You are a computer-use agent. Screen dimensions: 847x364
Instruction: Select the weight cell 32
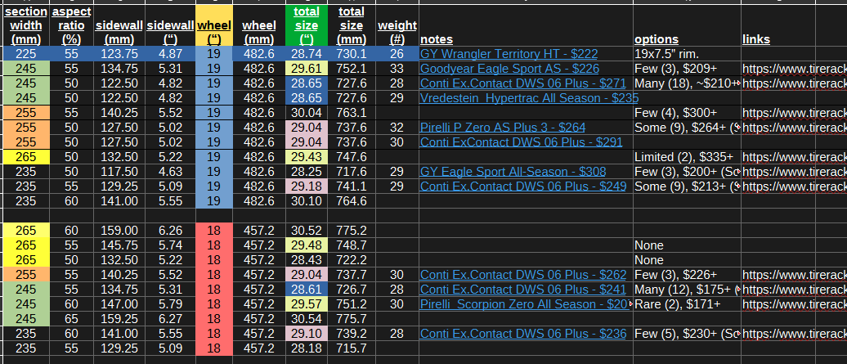[x=397, y=128]
